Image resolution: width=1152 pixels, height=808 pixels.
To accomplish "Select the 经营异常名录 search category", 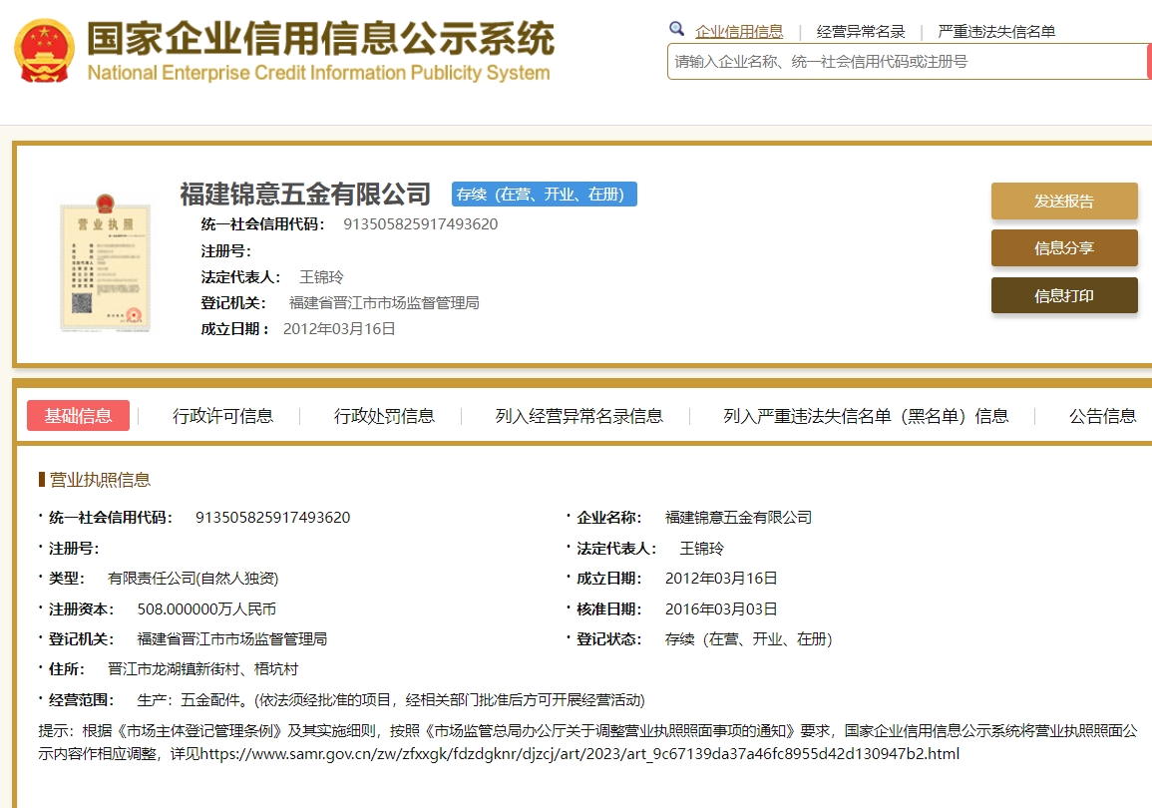I will click(x=861, y=32).
